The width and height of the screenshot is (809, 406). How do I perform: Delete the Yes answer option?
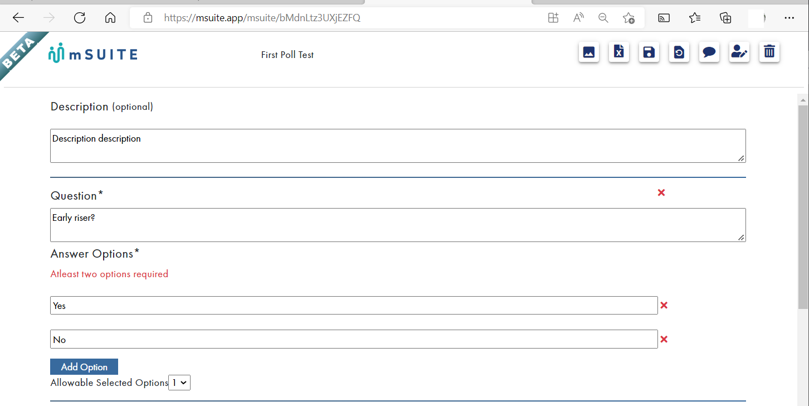coord(664,305)
